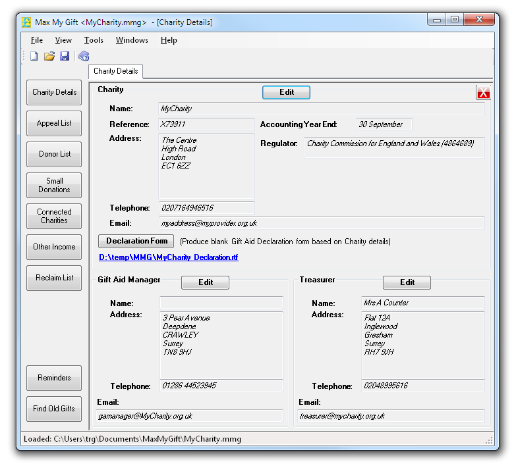
Task: Click the Gift Aid Manager Address box
Action: coord(221,346)
